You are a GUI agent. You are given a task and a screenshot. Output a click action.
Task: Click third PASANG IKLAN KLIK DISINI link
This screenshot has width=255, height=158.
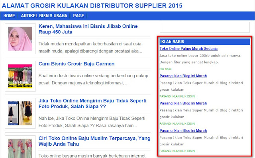coord(177,151)
